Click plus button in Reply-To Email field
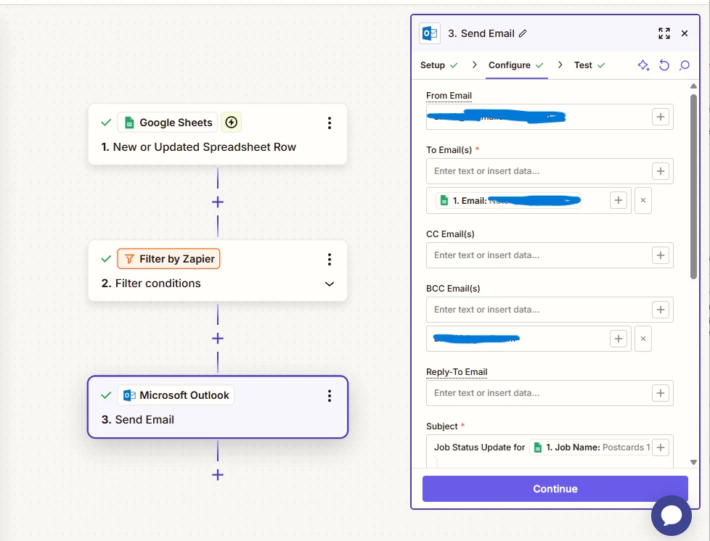This screenshot has height=541, width=710. [660, 393]
